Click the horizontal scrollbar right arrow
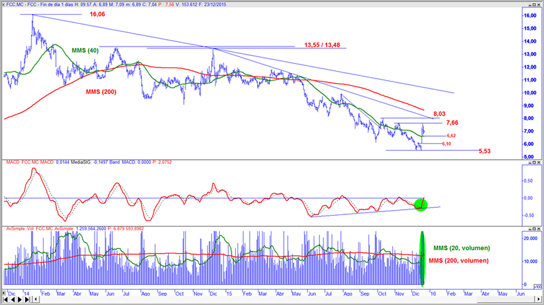544x305 pixels. [x=539, y=299]
